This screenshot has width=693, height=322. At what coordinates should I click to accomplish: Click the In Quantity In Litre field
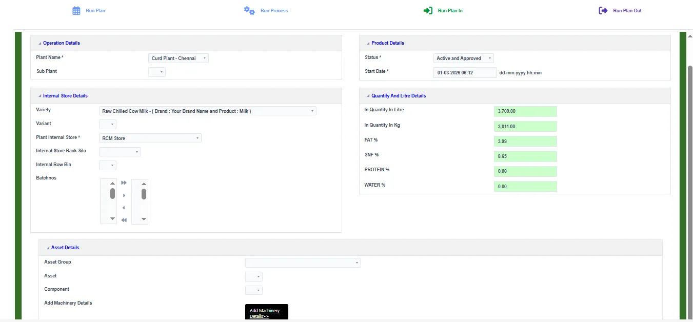click(525, 111)
